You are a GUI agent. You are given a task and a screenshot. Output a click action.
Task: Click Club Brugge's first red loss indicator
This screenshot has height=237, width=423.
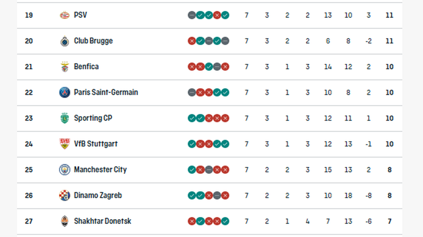(x=192, y=41)
